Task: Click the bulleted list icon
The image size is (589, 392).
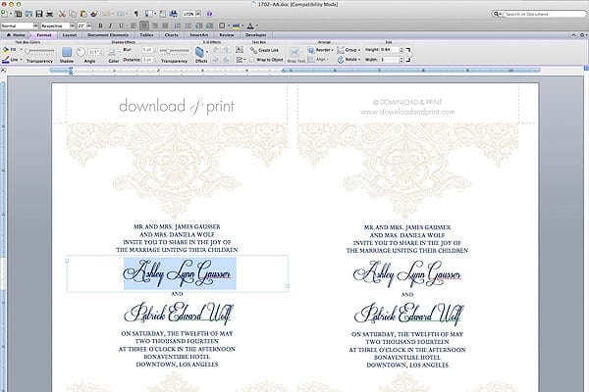Action: 188,25
